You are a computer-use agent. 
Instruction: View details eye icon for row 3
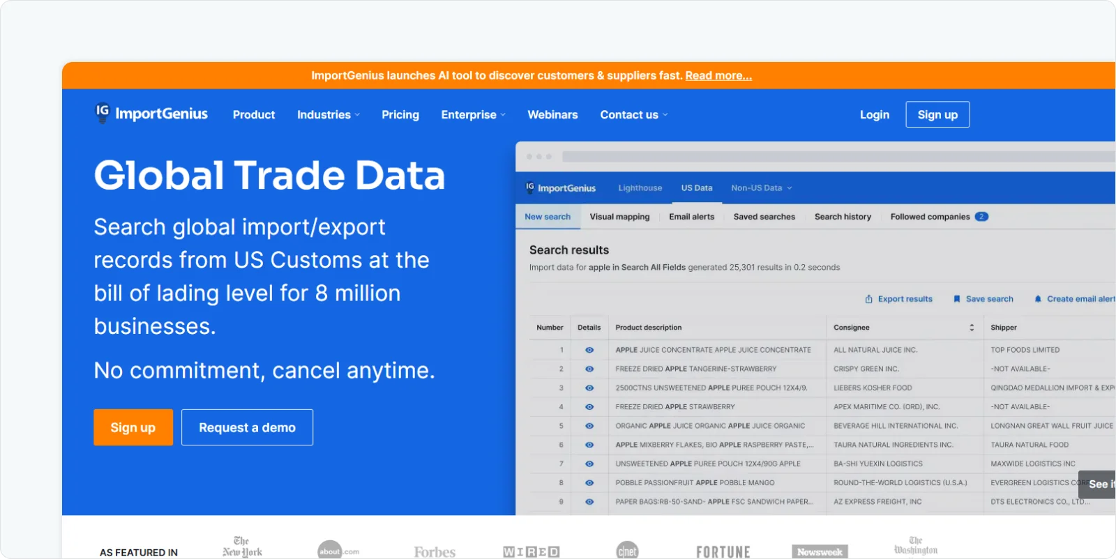(x=589, y=388)
